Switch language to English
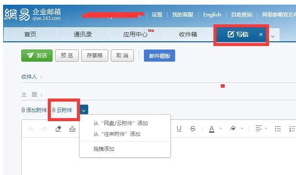Image resolution: width=296 pixels, height=175 pixels. [212, 15]
